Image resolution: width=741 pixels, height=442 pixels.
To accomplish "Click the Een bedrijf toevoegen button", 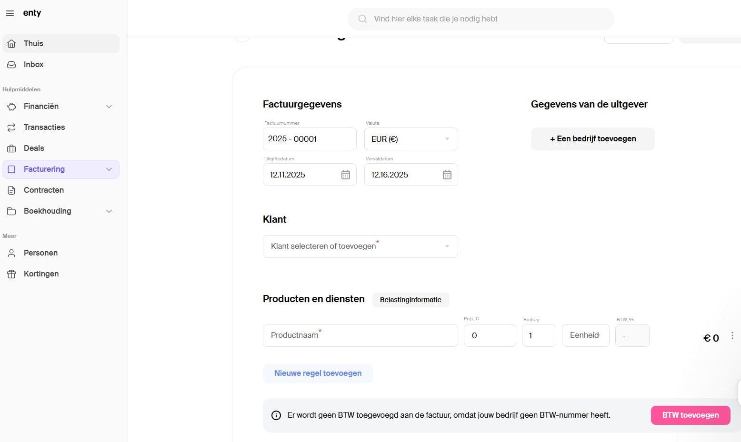I will click(592, 138).
